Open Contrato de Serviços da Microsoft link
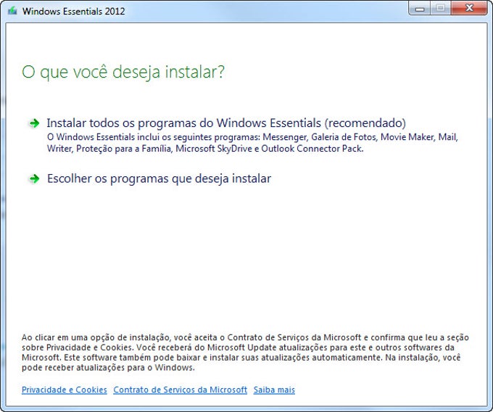 tap(180, 390)
